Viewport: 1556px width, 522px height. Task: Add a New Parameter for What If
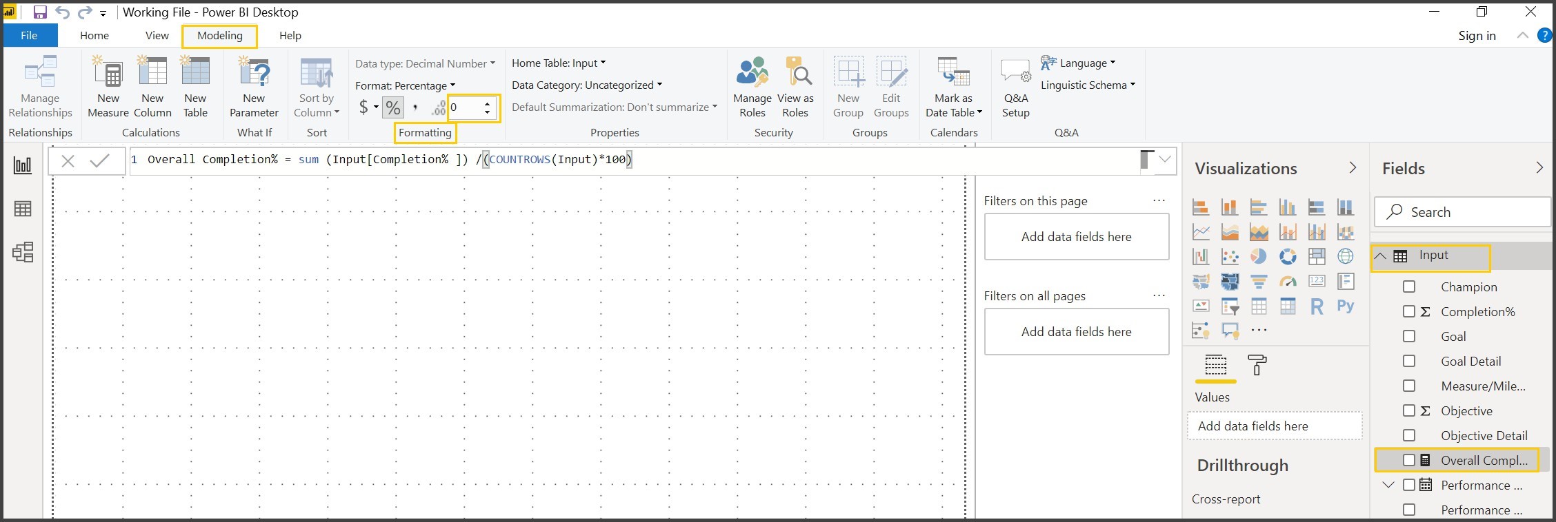coord(254,87)
